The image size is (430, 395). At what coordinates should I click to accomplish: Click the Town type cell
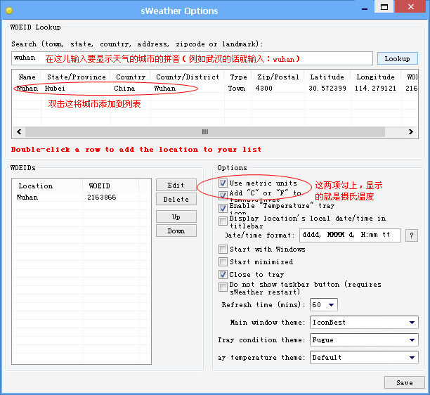coord(236,89)
